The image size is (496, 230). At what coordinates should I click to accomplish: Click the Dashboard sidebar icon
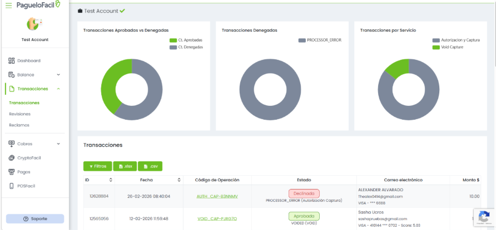(12, 60)
